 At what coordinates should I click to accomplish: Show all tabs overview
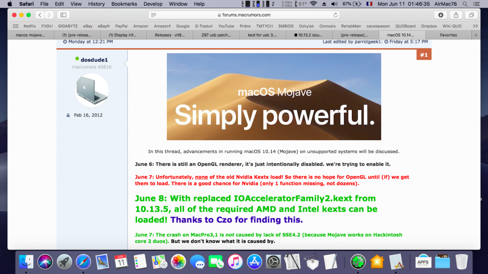(471, 15)
